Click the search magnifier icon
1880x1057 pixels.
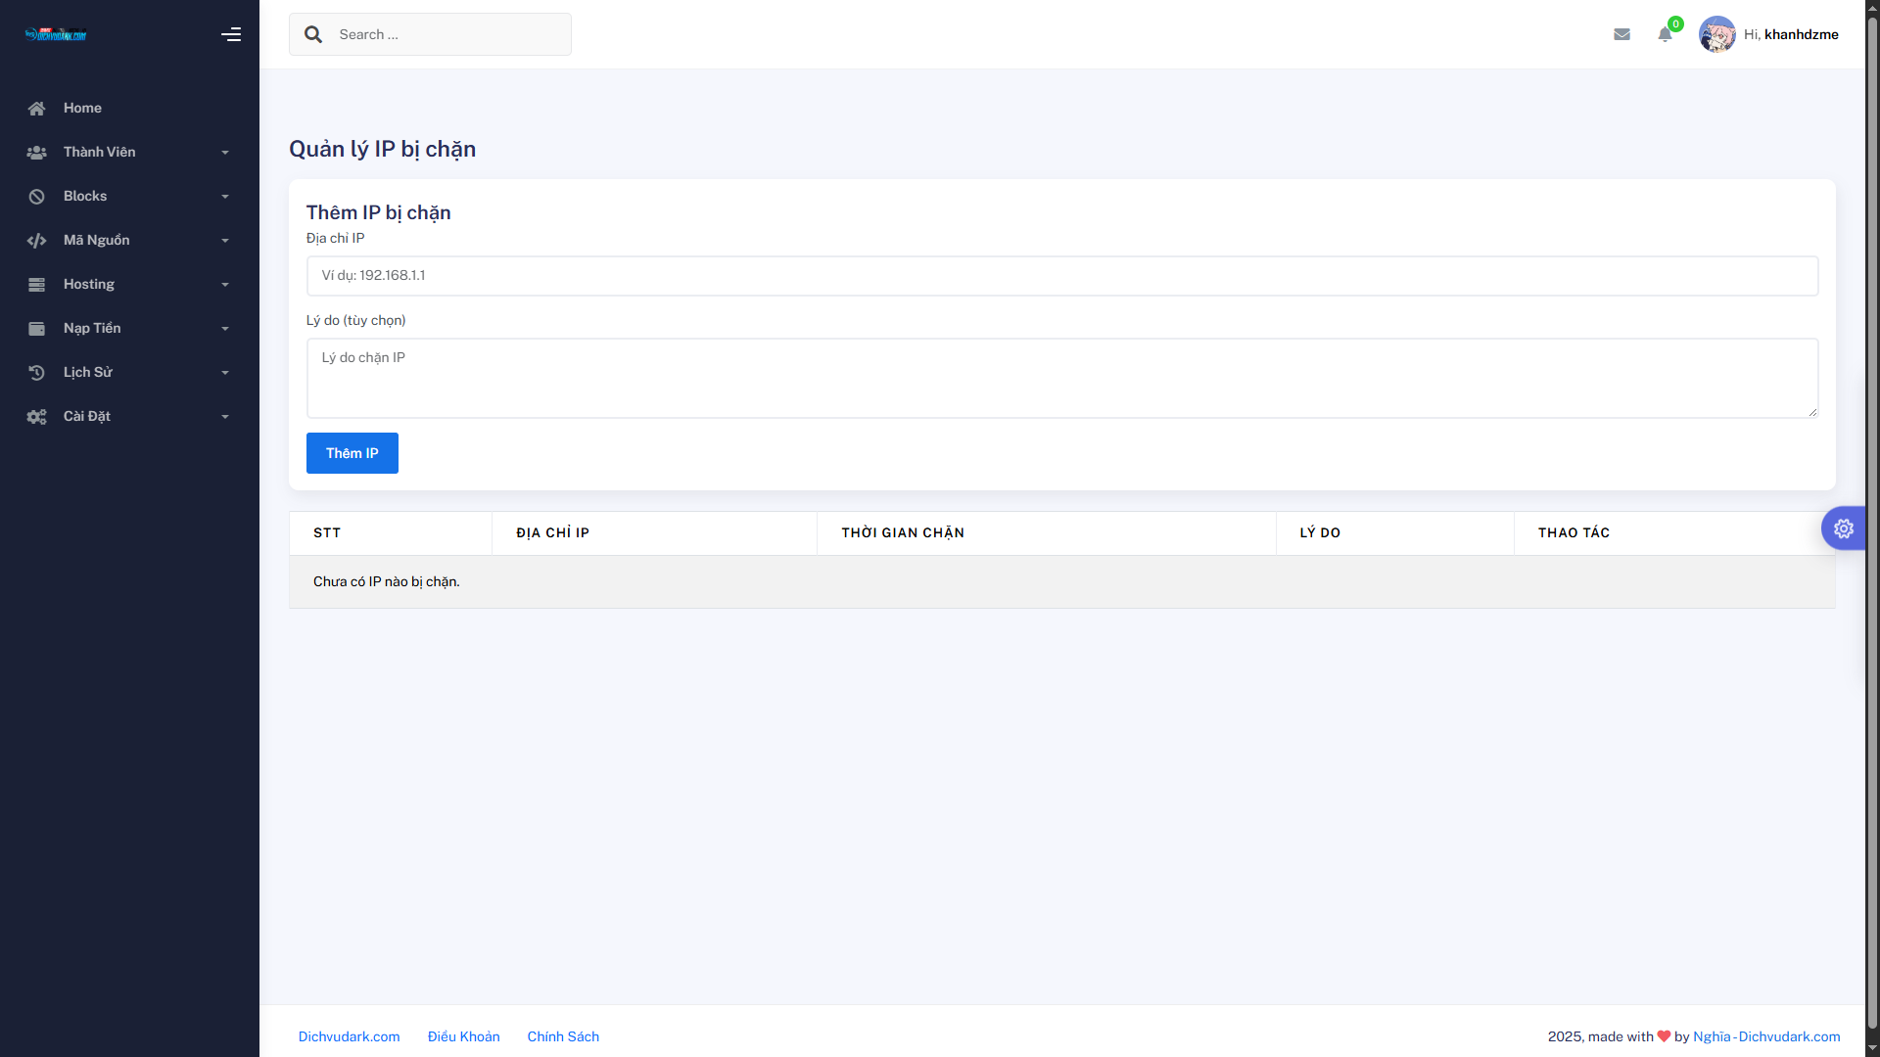[313, 34]
